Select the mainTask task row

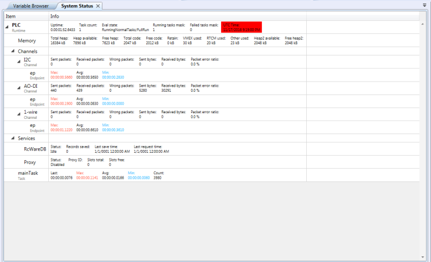tap(27, 174)
